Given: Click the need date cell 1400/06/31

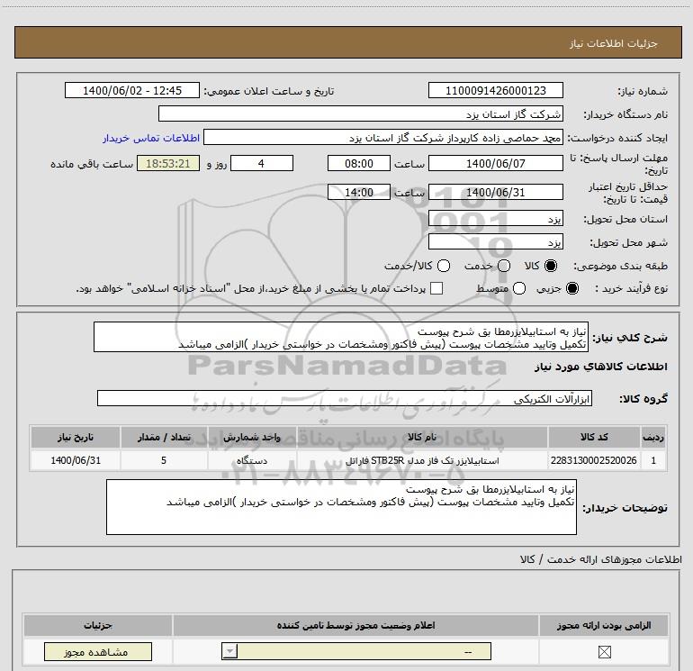Looking at the screenshot, I should (76, 460).
